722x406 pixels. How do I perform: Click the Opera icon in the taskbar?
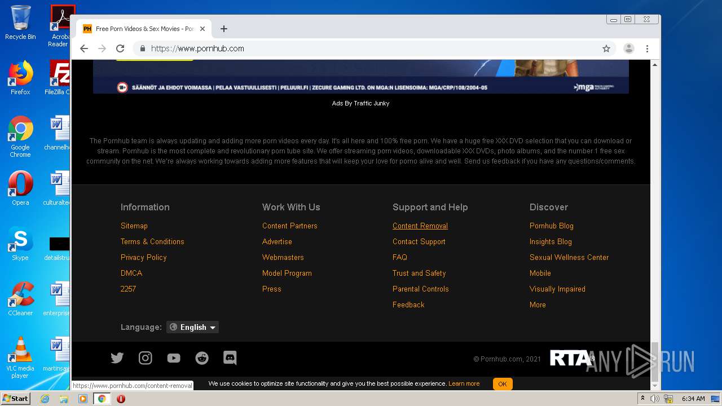pos(121,399)
